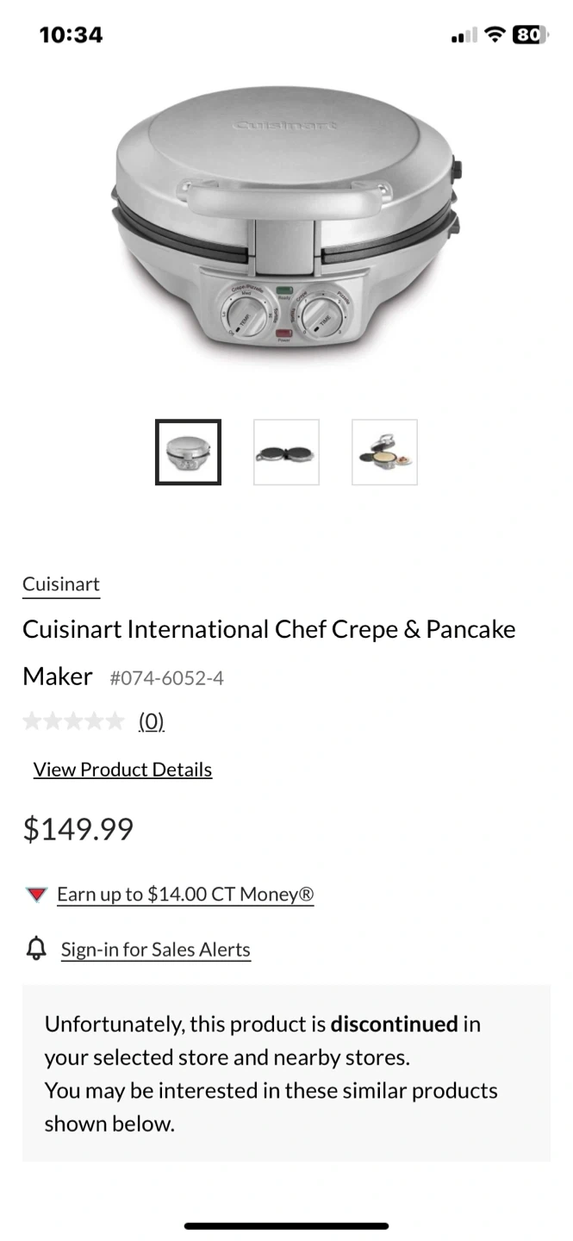This screenshot has height=1241, width=573.
Task: Open the third thumbnail with crepe food
Action: [384, 452]
